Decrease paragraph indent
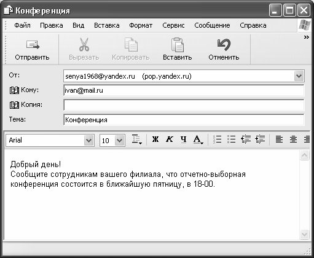 click(x=246, y=139)
